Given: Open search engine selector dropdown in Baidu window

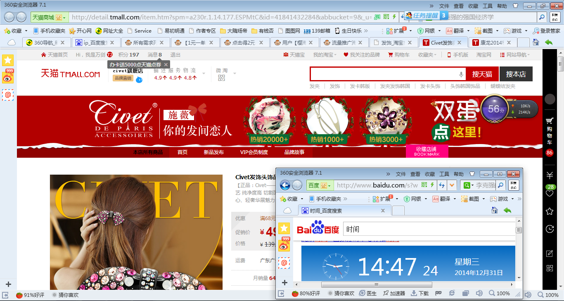Looking at the screenshot, I should pos(468,185).
